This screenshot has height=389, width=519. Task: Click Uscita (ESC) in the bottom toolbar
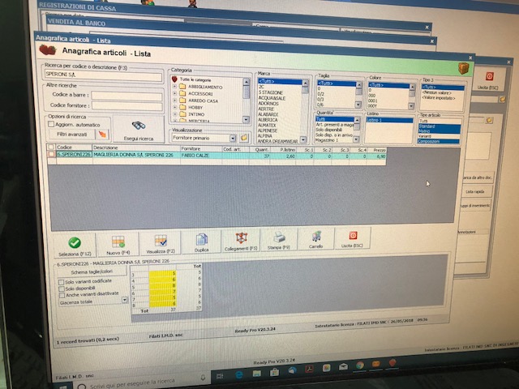coord(353,238)
